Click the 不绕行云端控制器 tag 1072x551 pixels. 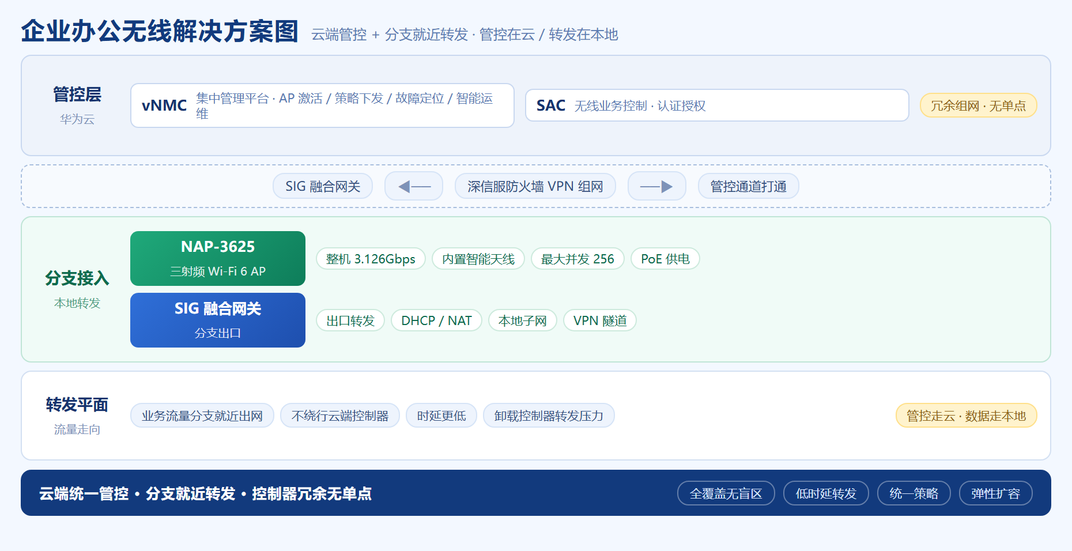click(x=340, y=416)
